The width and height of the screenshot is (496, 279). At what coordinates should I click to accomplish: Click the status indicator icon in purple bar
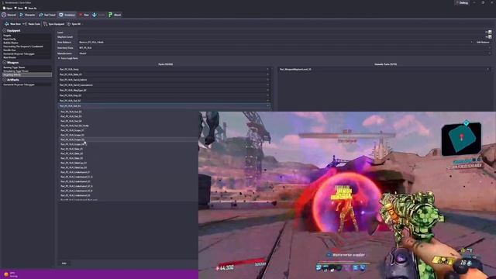coord(6,274)
